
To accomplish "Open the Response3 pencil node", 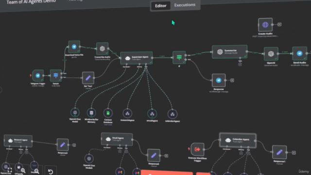I will [x=63, y=145].
